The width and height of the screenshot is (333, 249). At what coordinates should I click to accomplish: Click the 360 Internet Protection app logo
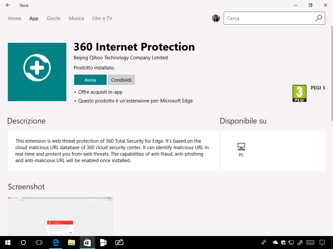(37, 72)
